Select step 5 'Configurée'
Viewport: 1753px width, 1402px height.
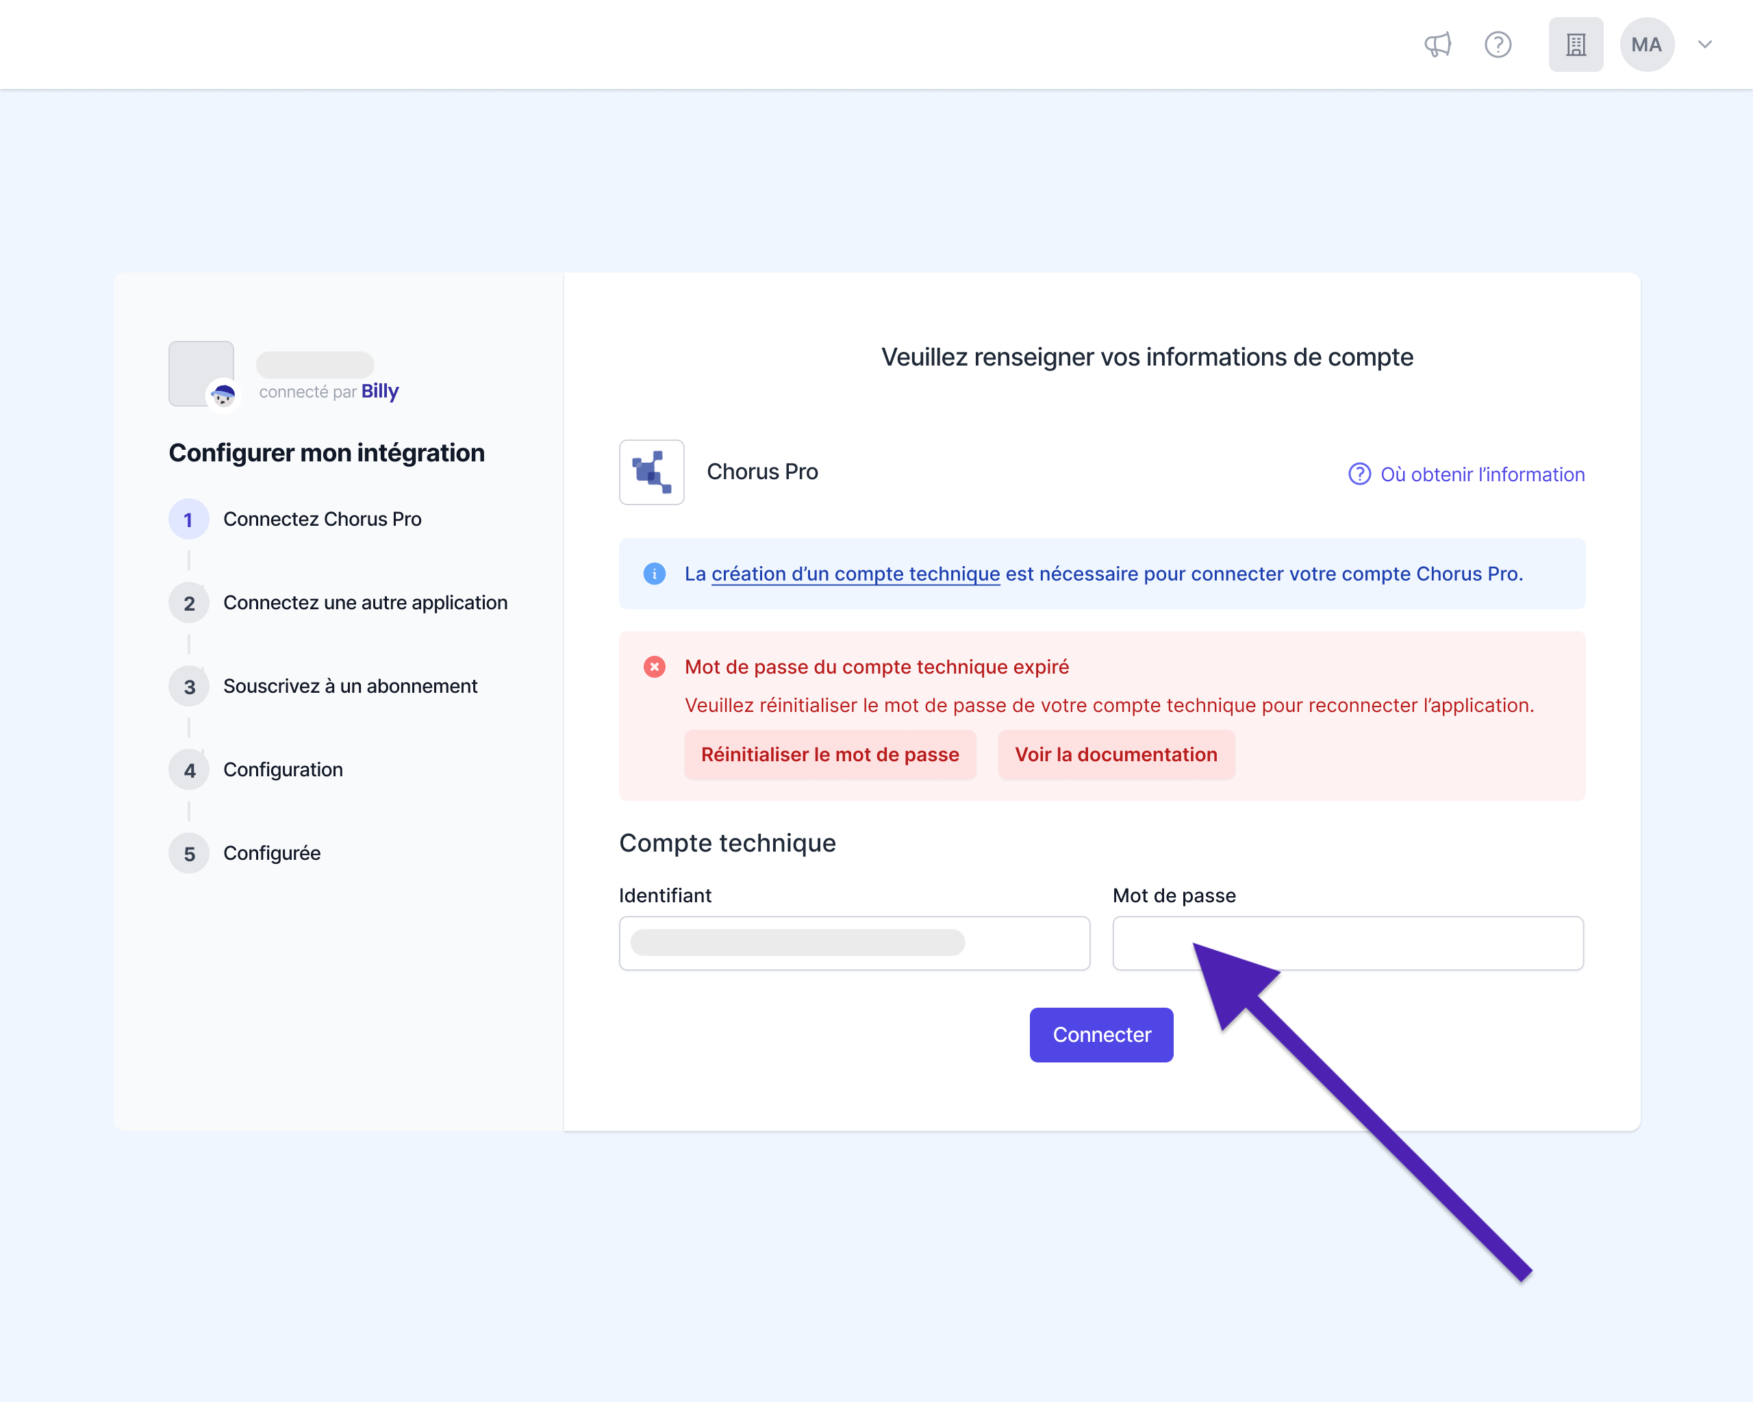point(244,854)
